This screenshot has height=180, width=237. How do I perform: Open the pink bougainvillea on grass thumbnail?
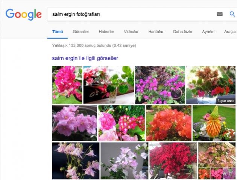pos(67,85)
